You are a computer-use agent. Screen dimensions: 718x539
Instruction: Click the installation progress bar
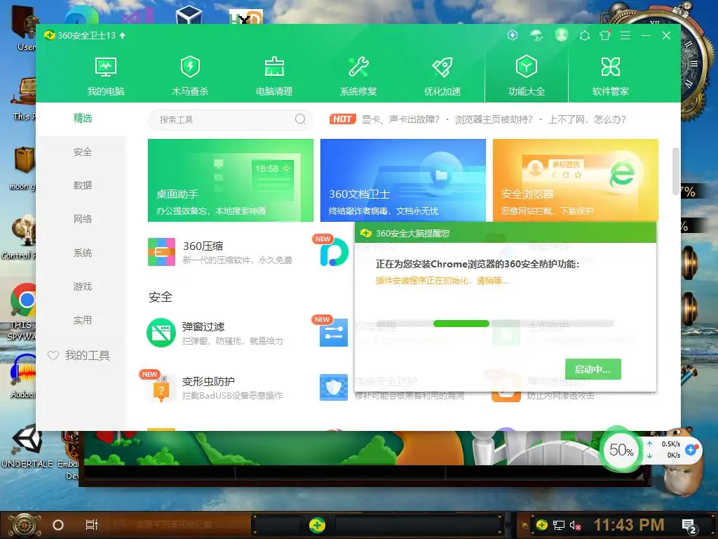click(x=494, y=324)
